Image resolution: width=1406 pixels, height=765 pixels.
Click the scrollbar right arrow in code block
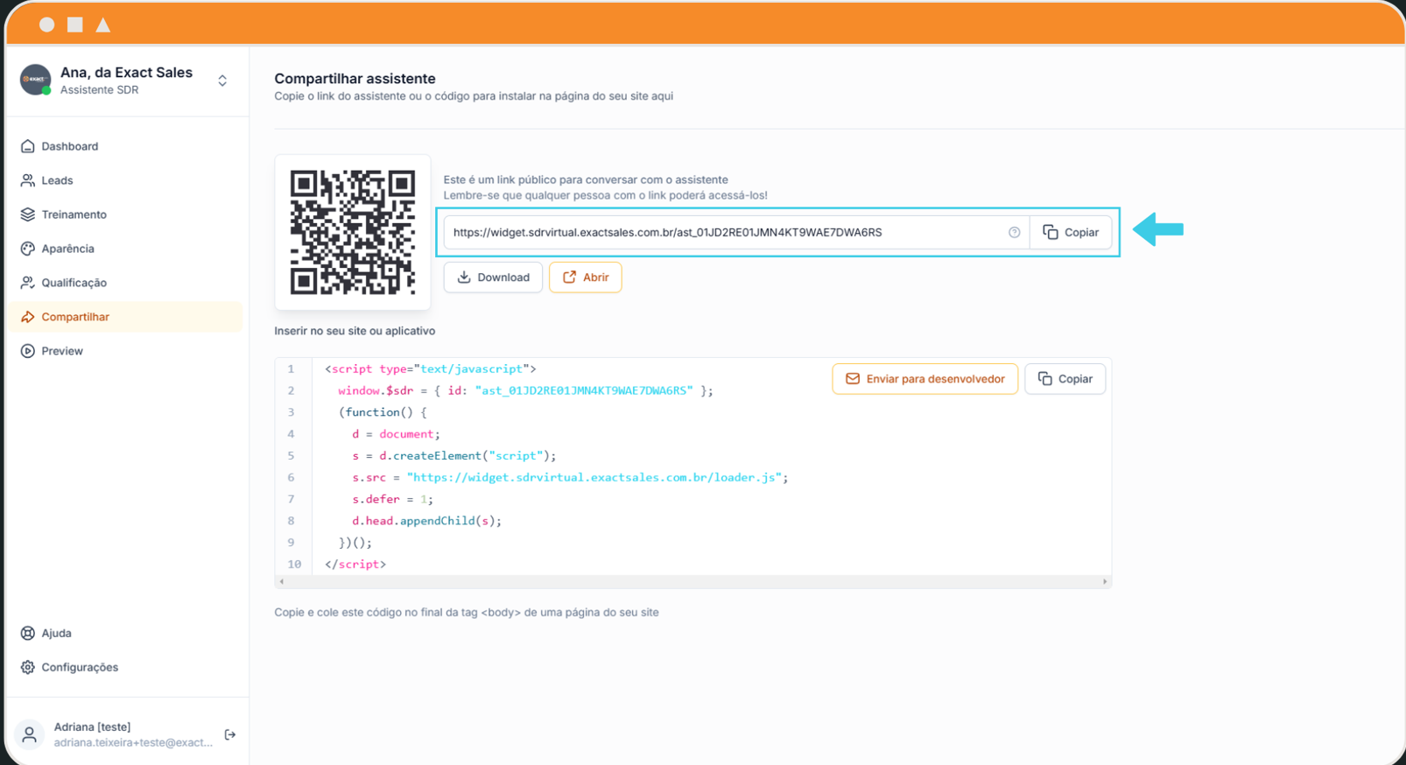pyautogui.click(x=1105, y=581)
